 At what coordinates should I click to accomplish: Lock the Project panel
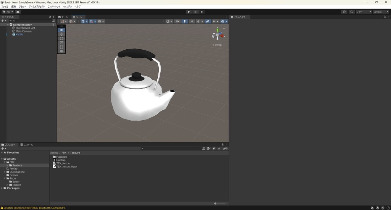(x=223, y=144)
